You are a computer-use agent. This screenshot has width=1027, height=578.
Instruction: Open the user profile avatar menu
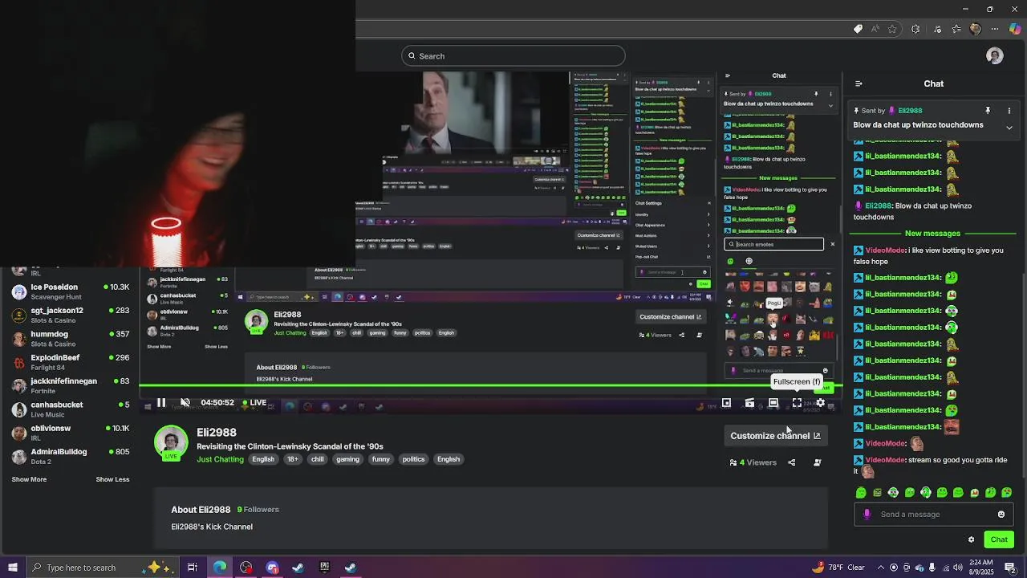click(x=995, y=56)
